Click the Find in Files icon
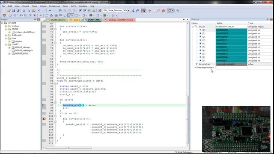The image size is (274, 154). 100,11
